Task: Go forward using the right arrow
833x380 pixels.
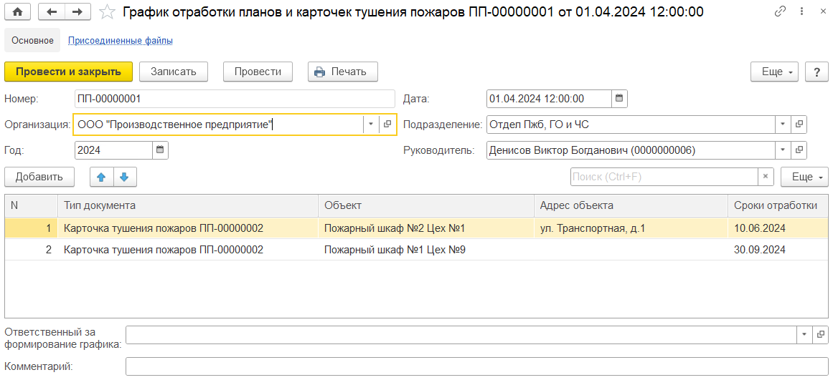Action: pyautogui.click(x=77, y=11)
